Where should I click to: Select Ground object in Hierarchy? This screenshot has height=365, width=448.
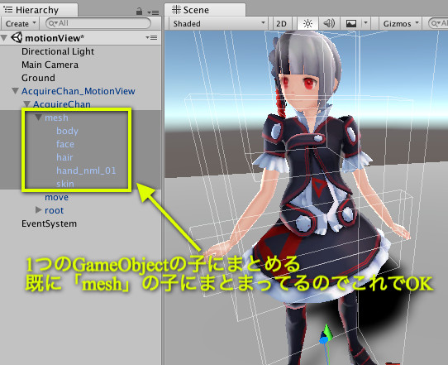point(38,78)
